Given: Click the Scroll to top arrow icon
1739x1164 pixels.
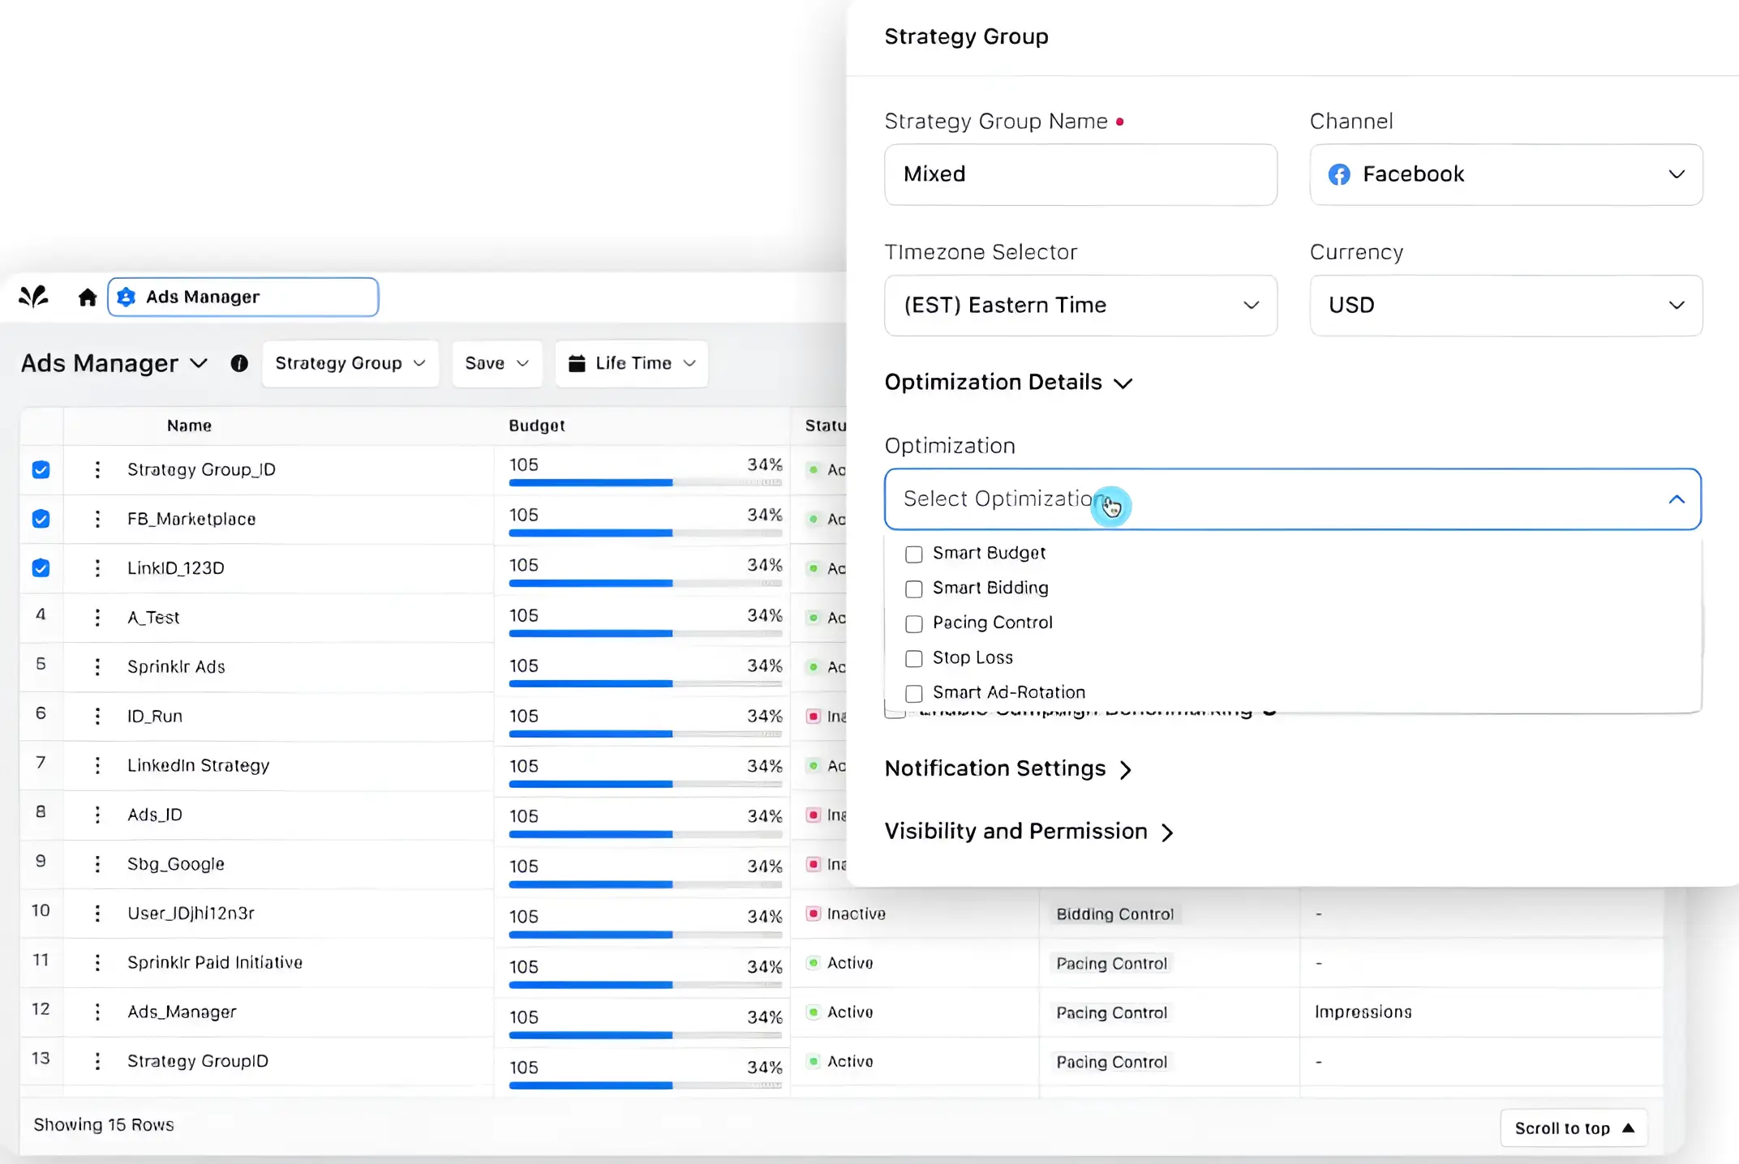Looking at the screenshot, I should point(1628,1128).
